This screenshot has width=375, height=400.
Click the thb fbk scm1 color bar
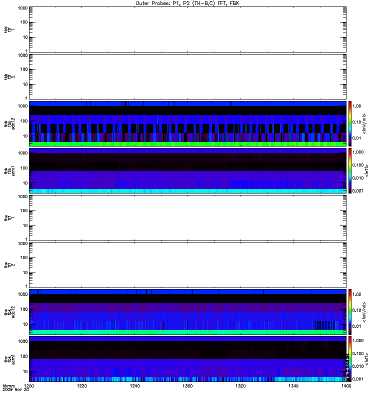tap(350, 170)
